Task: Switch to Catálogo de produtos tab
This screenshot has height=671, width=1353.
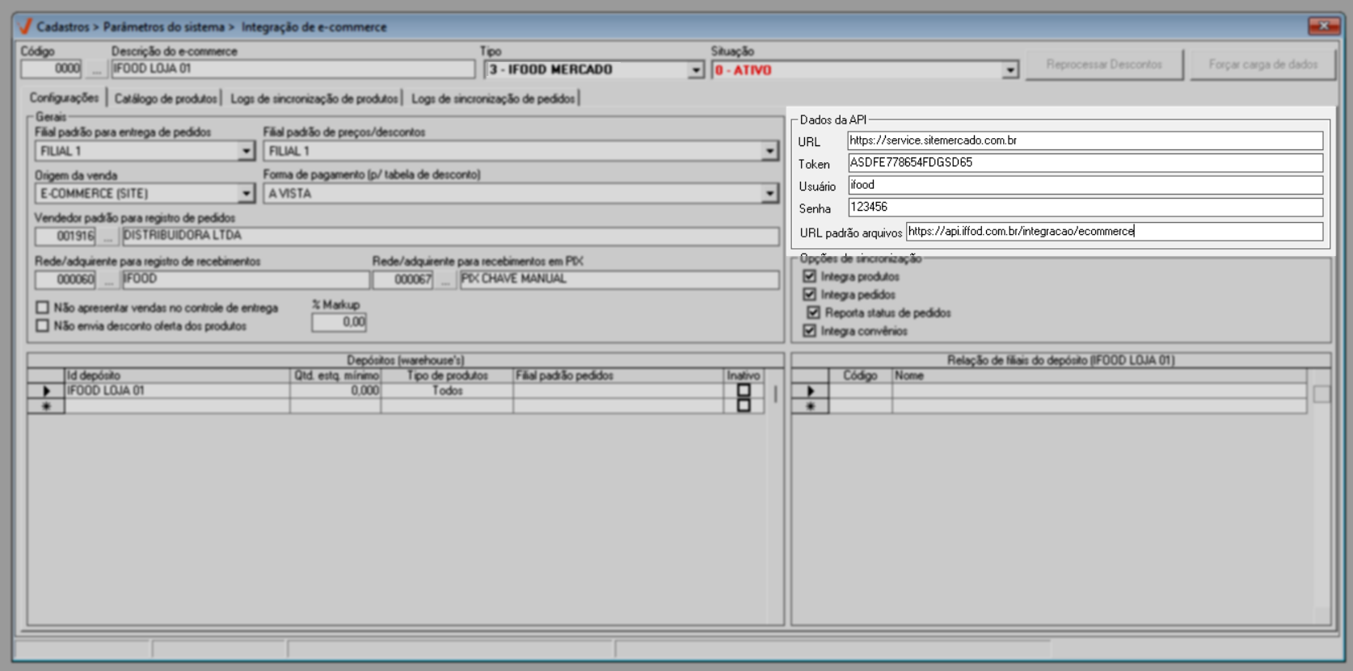Action: pyautogui.click(x=166, y=99)
